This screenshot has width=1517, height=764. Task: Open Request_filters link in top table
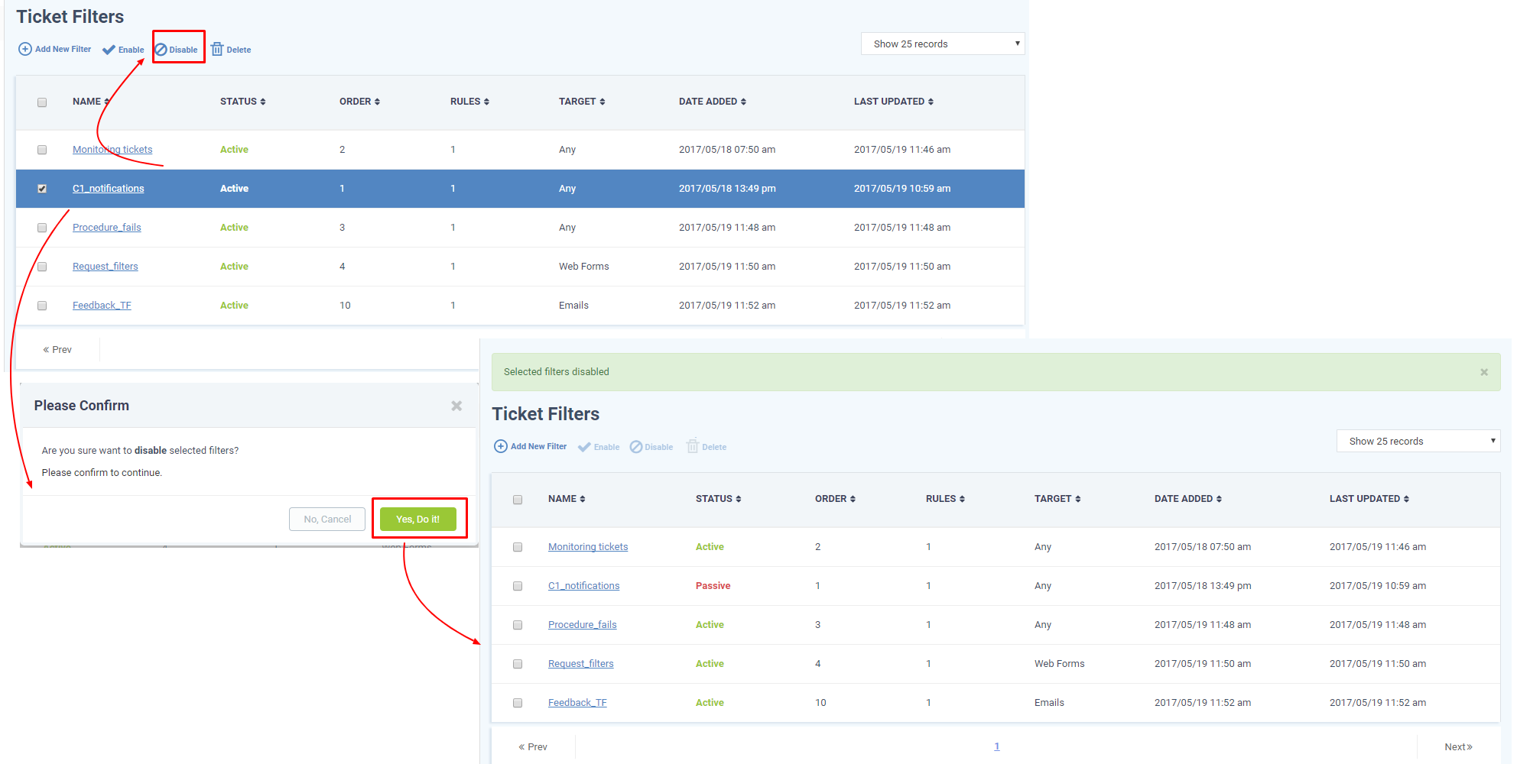click(106, 267)
